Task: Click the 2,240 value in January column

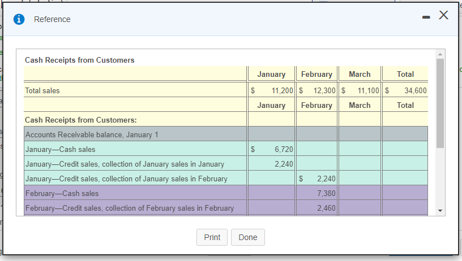Action: tap(284, 164)
